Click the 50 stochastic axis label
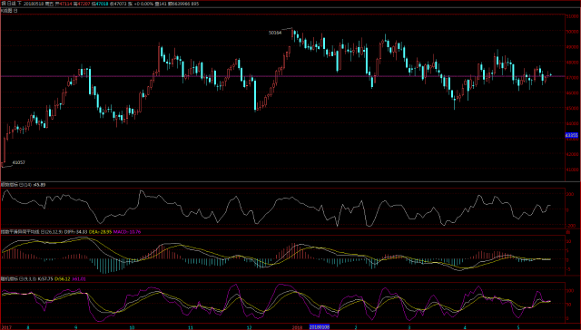581x330 pixels. click(568, 305)
